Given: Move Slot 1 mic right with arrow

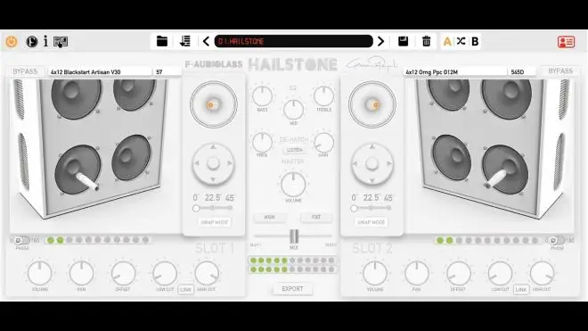Looking at the screenshot, I should [230, 163].
